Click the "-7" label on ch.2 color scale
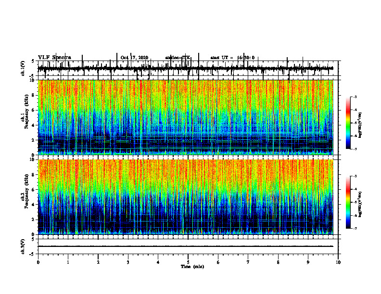The width and height of the screenshot is (381, 294). (355, 228)
